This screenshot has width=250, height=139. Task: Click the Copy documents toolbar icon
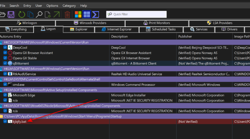point(30,15)
